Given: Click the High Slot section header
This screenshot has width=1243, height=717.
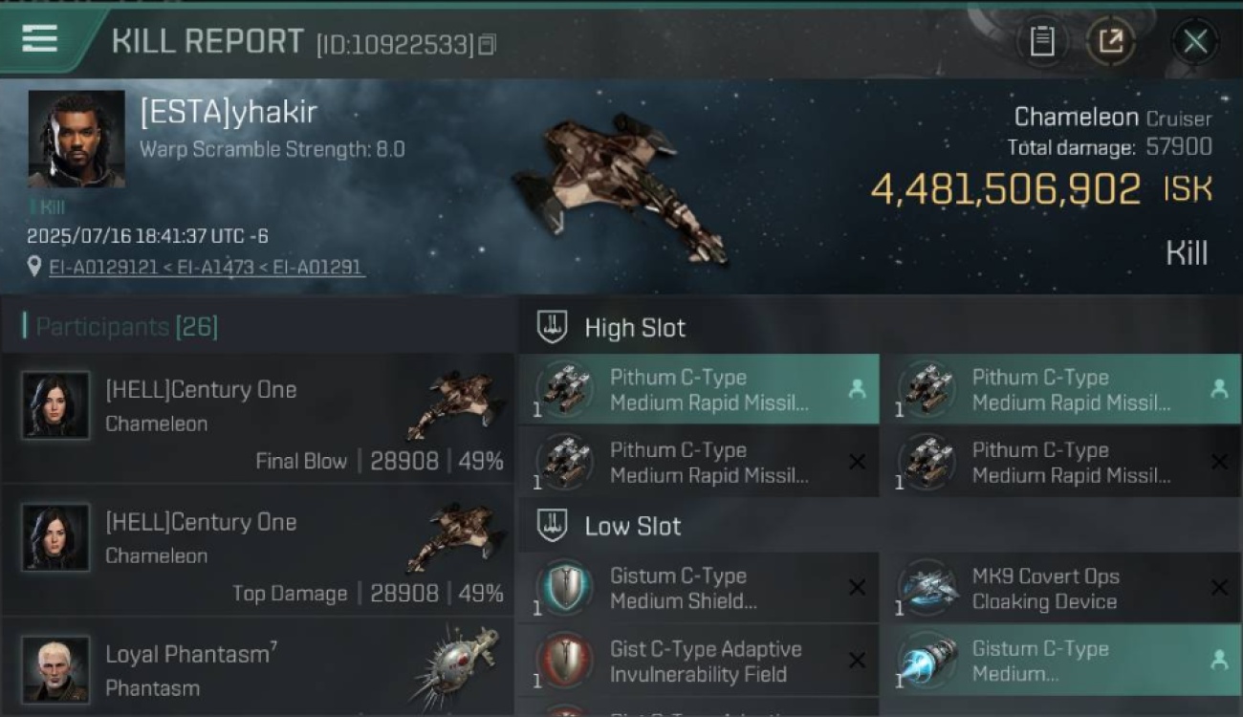Looking at the screenshot, I should pyautogui.click(x=635, y=328).
